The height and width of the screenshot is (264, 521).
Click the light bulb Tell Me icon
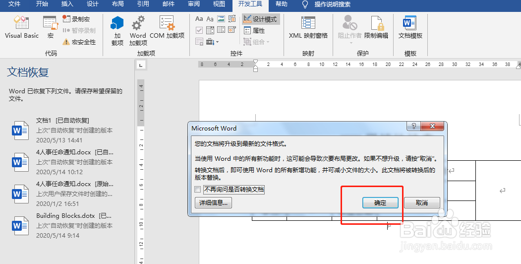[x=305, y=4]
